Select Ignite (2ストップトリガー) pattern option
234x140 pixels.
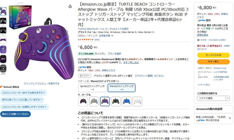(92, 88)
